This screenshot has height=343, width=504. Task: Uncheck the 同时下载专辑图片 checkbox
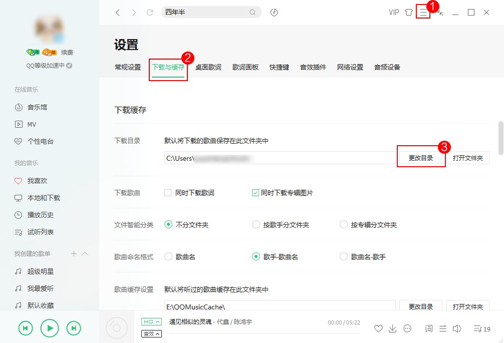point(255,192)
